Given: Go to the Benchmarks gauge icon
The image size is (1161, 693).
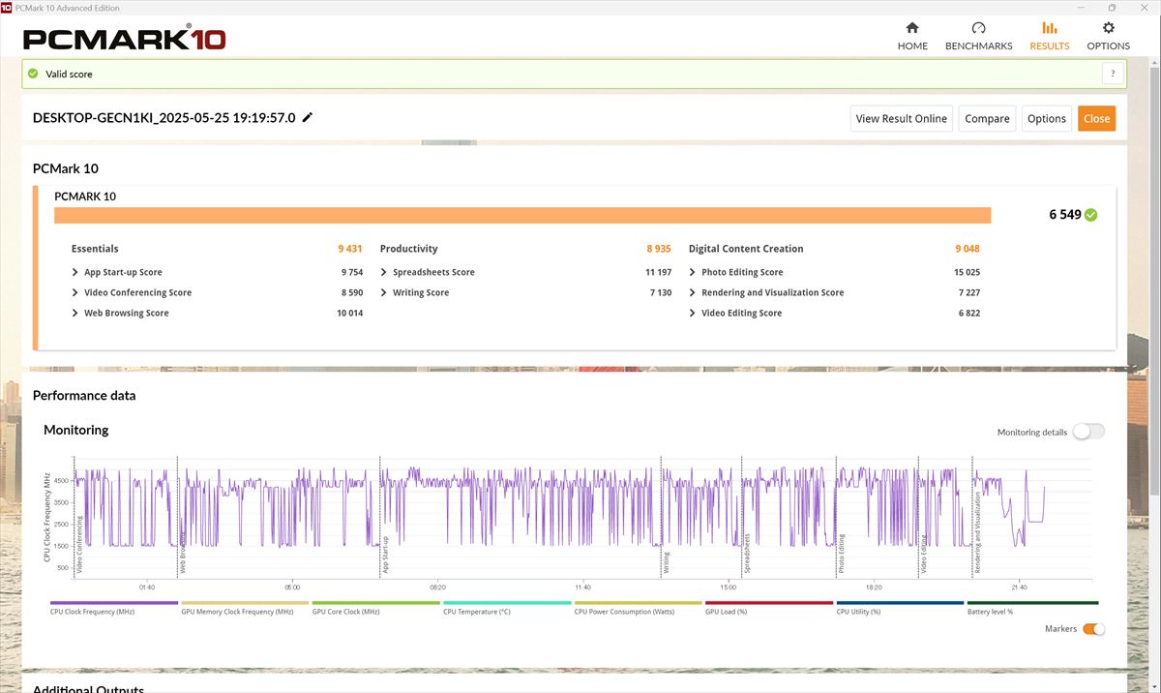Looking at the screenshot, I should (978, 28).
